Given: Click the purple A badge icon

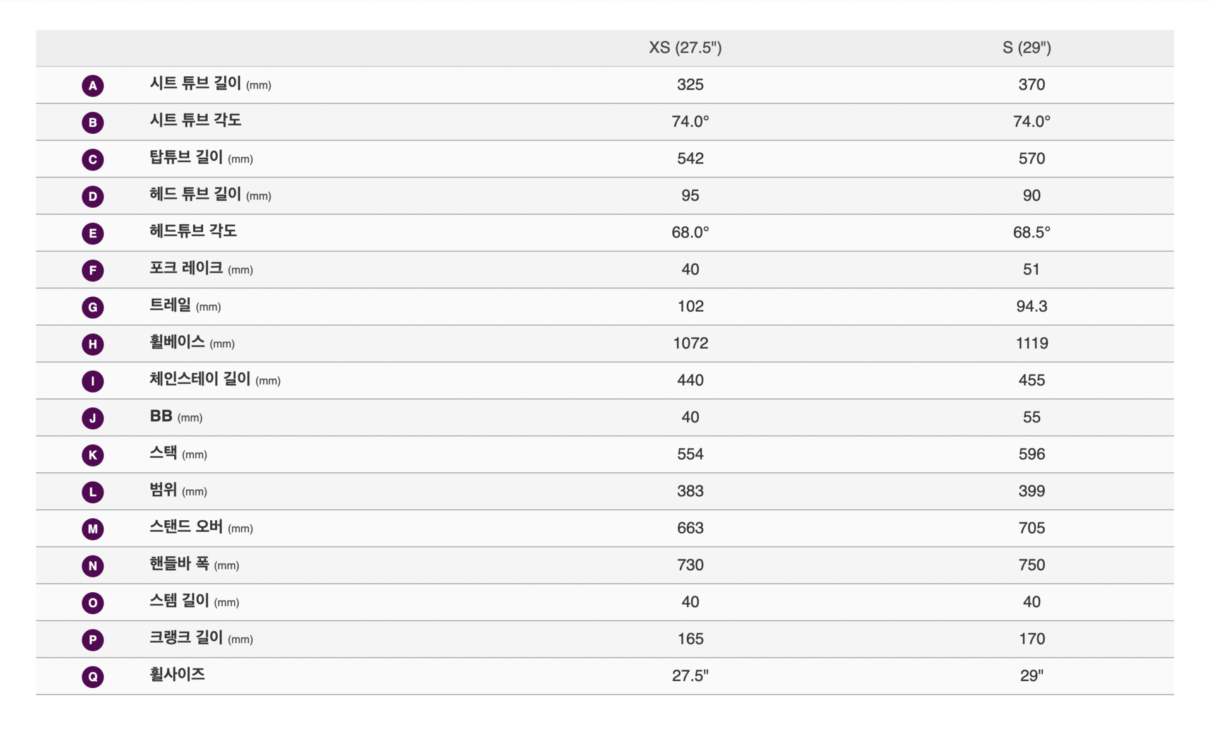Looking at the screenshot, I should pyautogui.click(x=93, y=85).
